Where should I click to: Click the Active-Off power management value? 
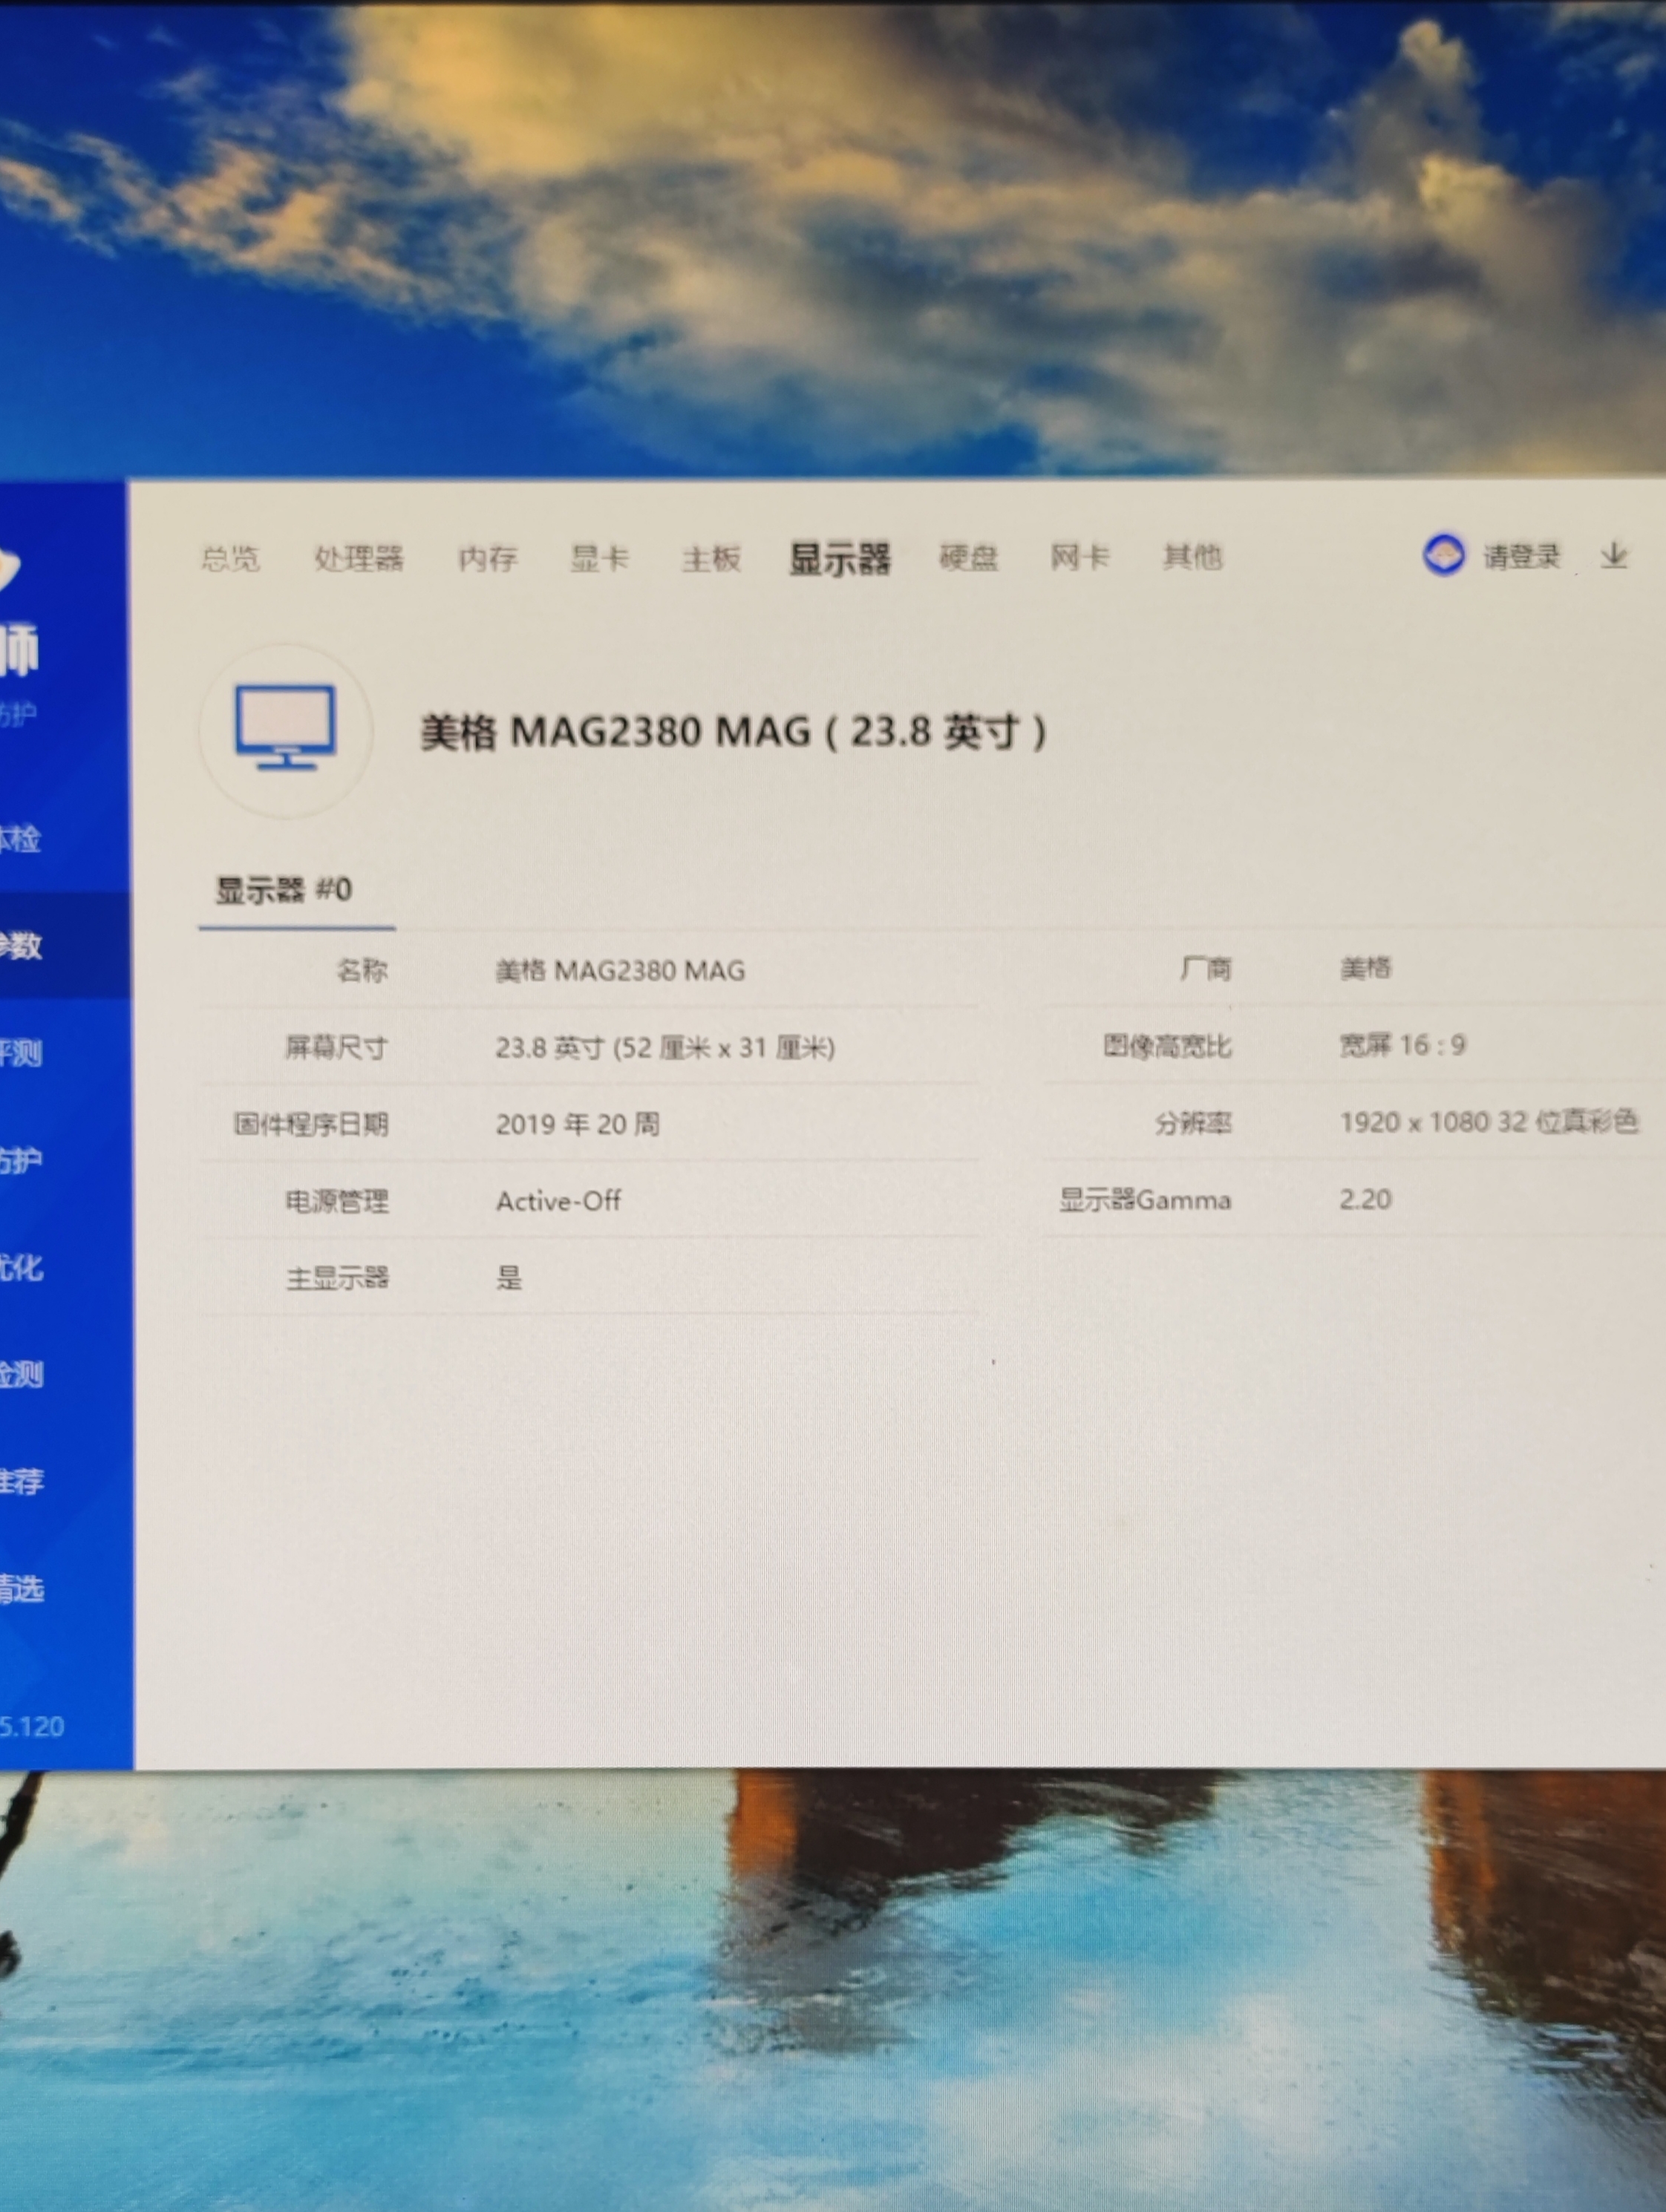pos(558,1200)
